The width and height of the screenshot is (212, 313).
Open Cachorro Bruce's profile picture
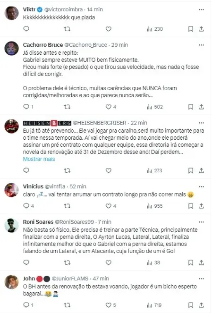[12, 48]
